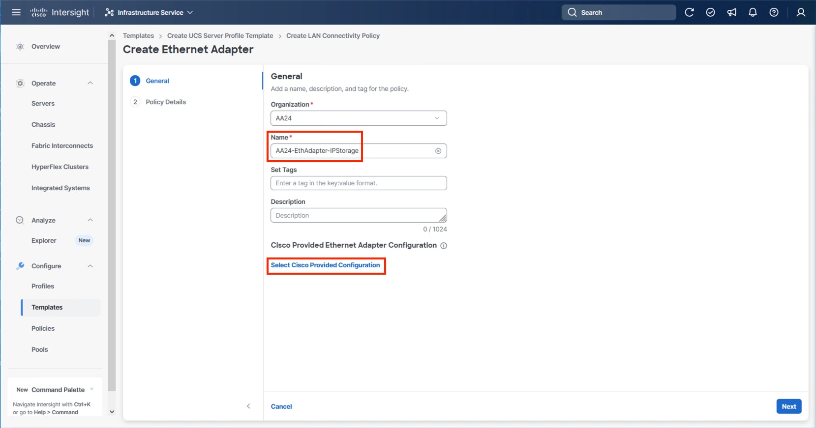
Task: Click the Set Tags input field
Action: [x=359, y=183]
